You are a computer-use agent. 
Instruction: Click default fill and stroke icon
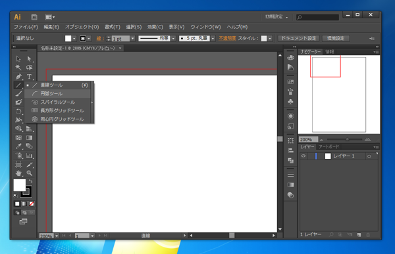click(15, 196)
